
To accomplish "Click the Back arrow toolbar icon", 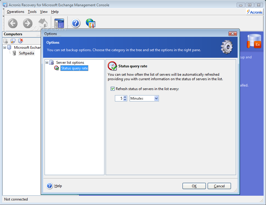I will click(x=13, y=23).
